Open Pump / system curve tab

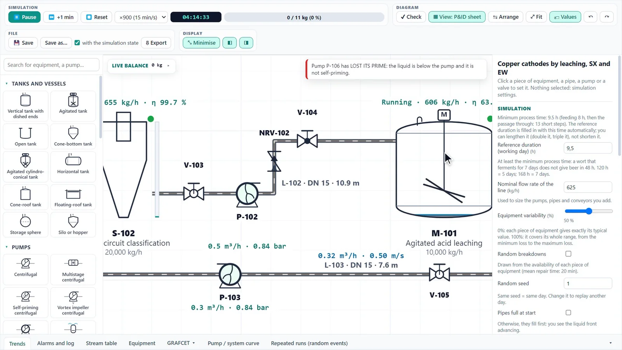click(233, 343)
